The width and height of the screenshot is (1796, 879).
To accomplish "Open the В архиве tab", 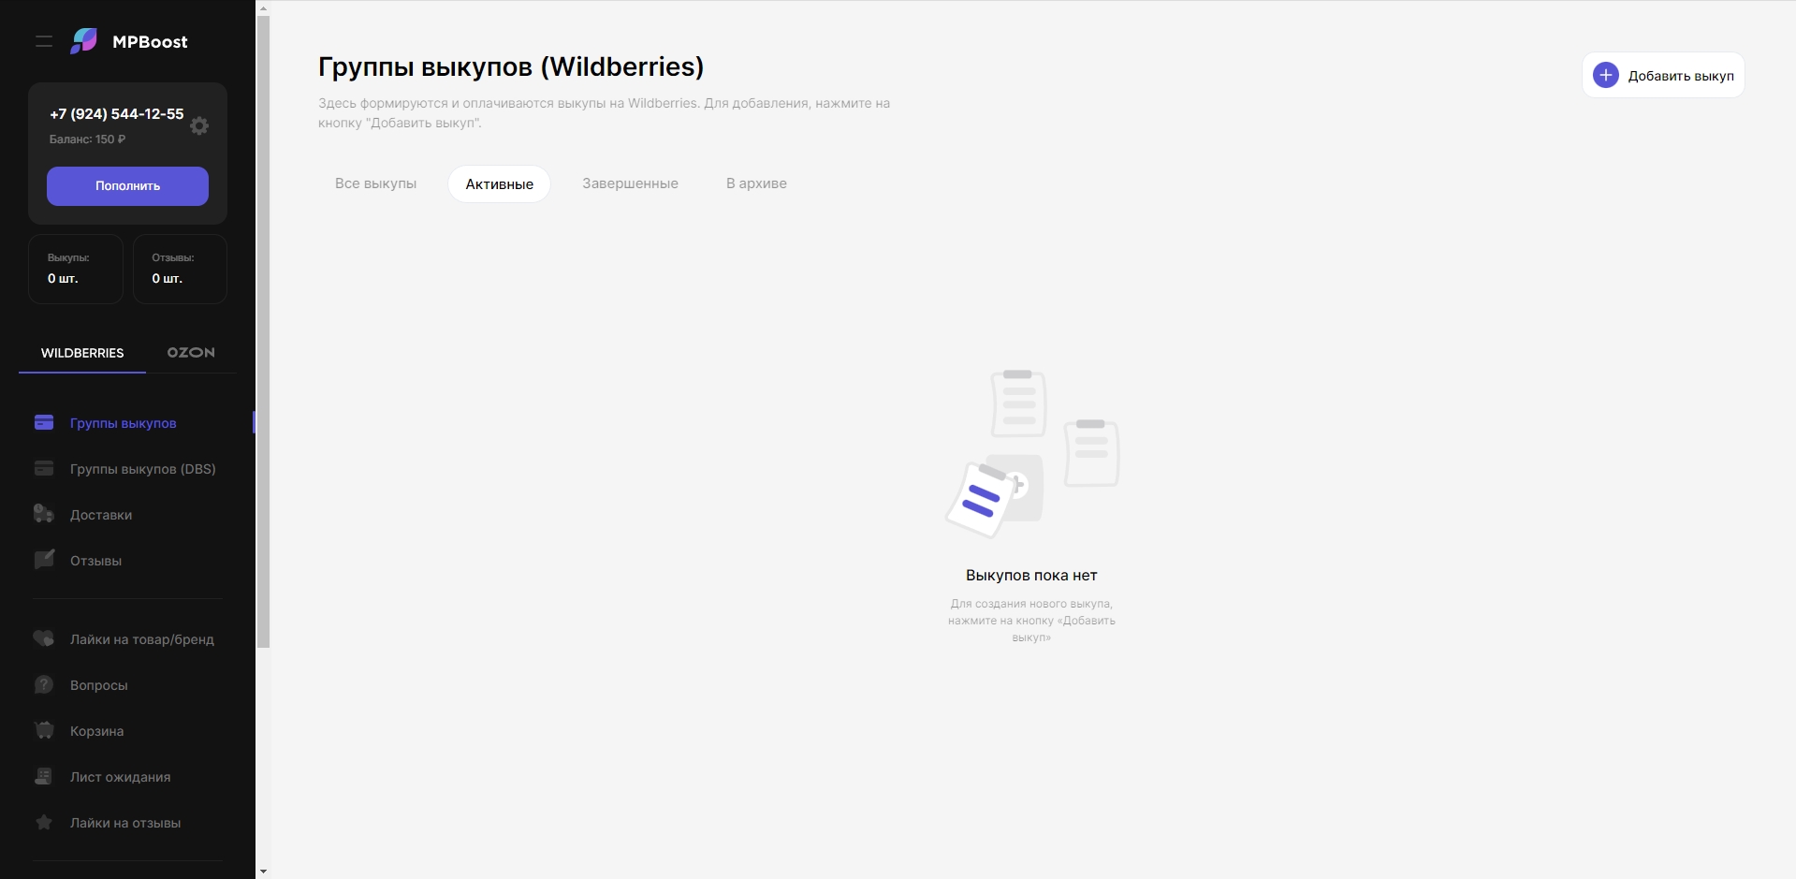I will (756, 183).
